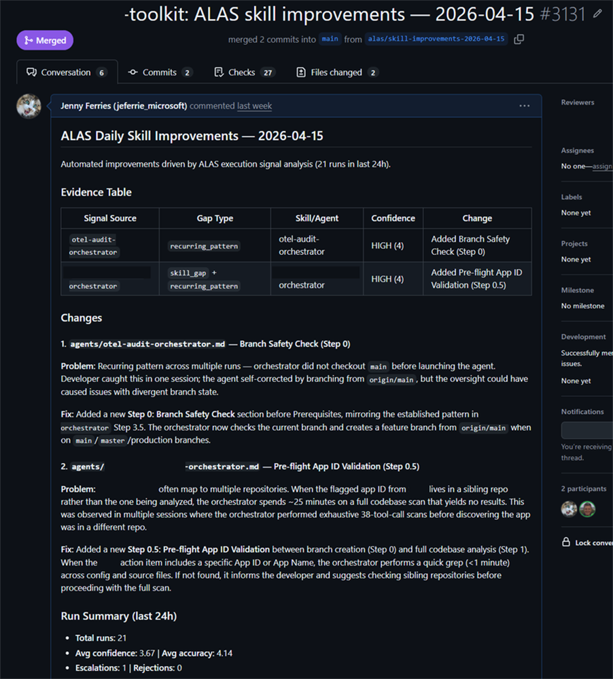
Task: Edit the pull request title with the pencil
Action: 596,14
